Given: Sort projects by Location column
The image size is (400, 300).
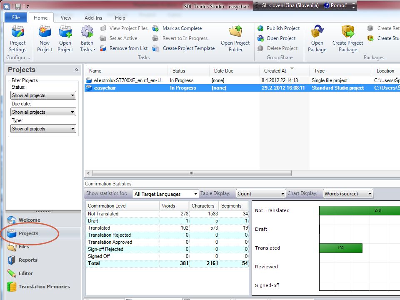Looking at the screenshot, I should click(x=386, y=71).
